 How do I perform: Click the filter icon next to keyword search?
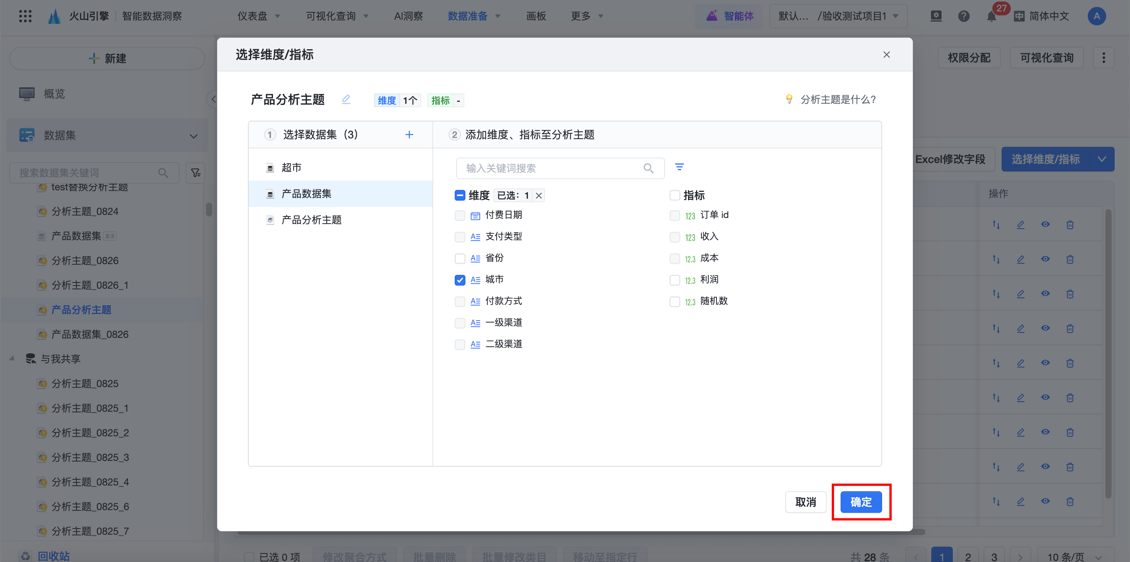coord(679,167)
